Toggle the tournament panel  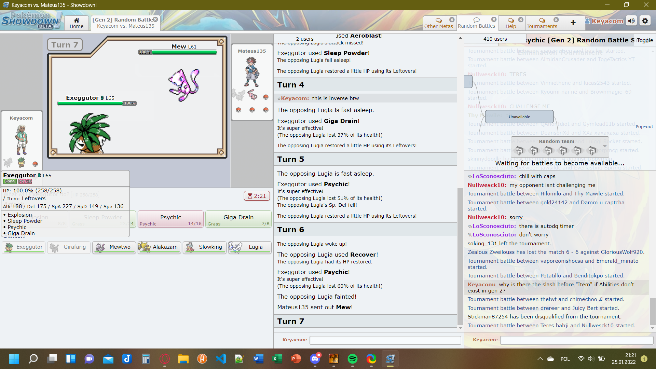click(645, 40)
